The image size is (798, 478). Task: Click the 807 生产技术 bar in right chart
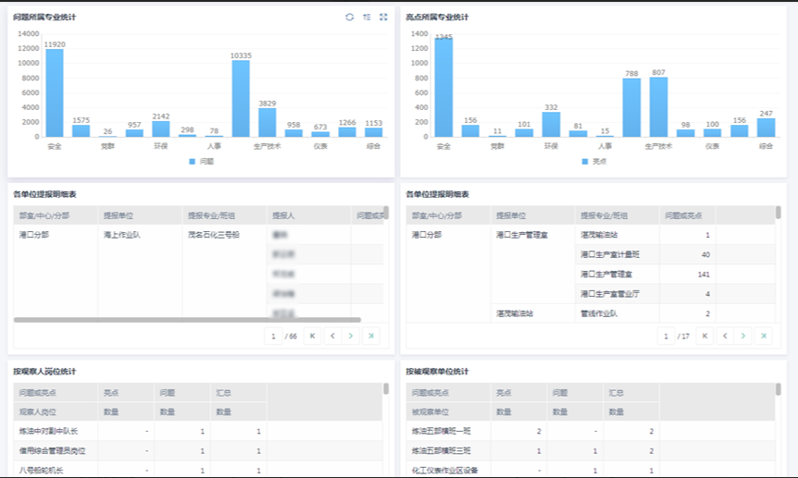click(658, 107)
